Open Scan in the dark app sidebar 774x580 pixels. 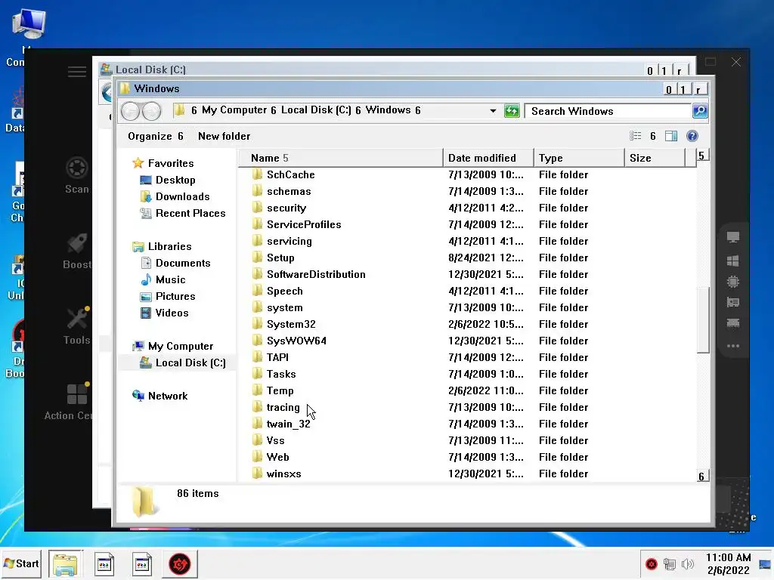(x=77, y=175)
